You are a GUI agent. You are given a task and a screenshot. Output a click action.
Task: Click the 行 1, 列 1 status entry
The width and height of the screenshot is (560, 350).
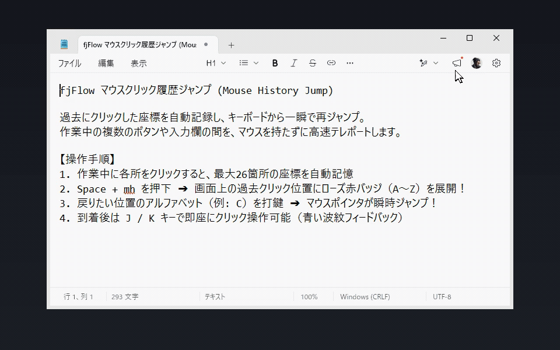coord(78,297)
